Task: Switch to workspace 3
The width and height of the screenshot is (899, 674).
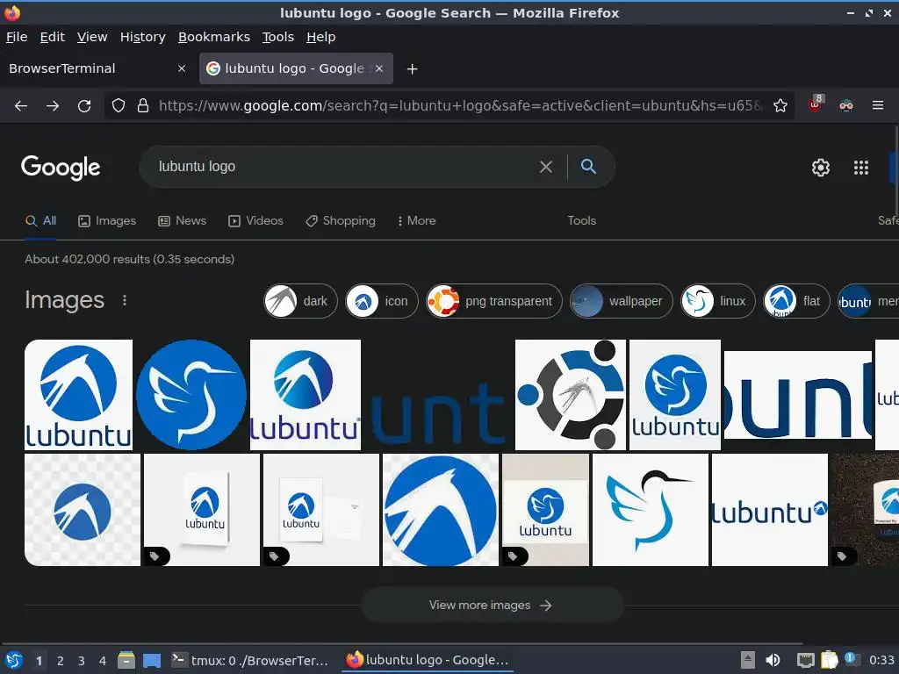Action: coord(82,661)
